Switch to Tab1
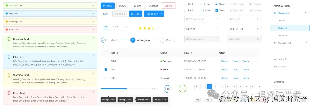 click(105, 26)
